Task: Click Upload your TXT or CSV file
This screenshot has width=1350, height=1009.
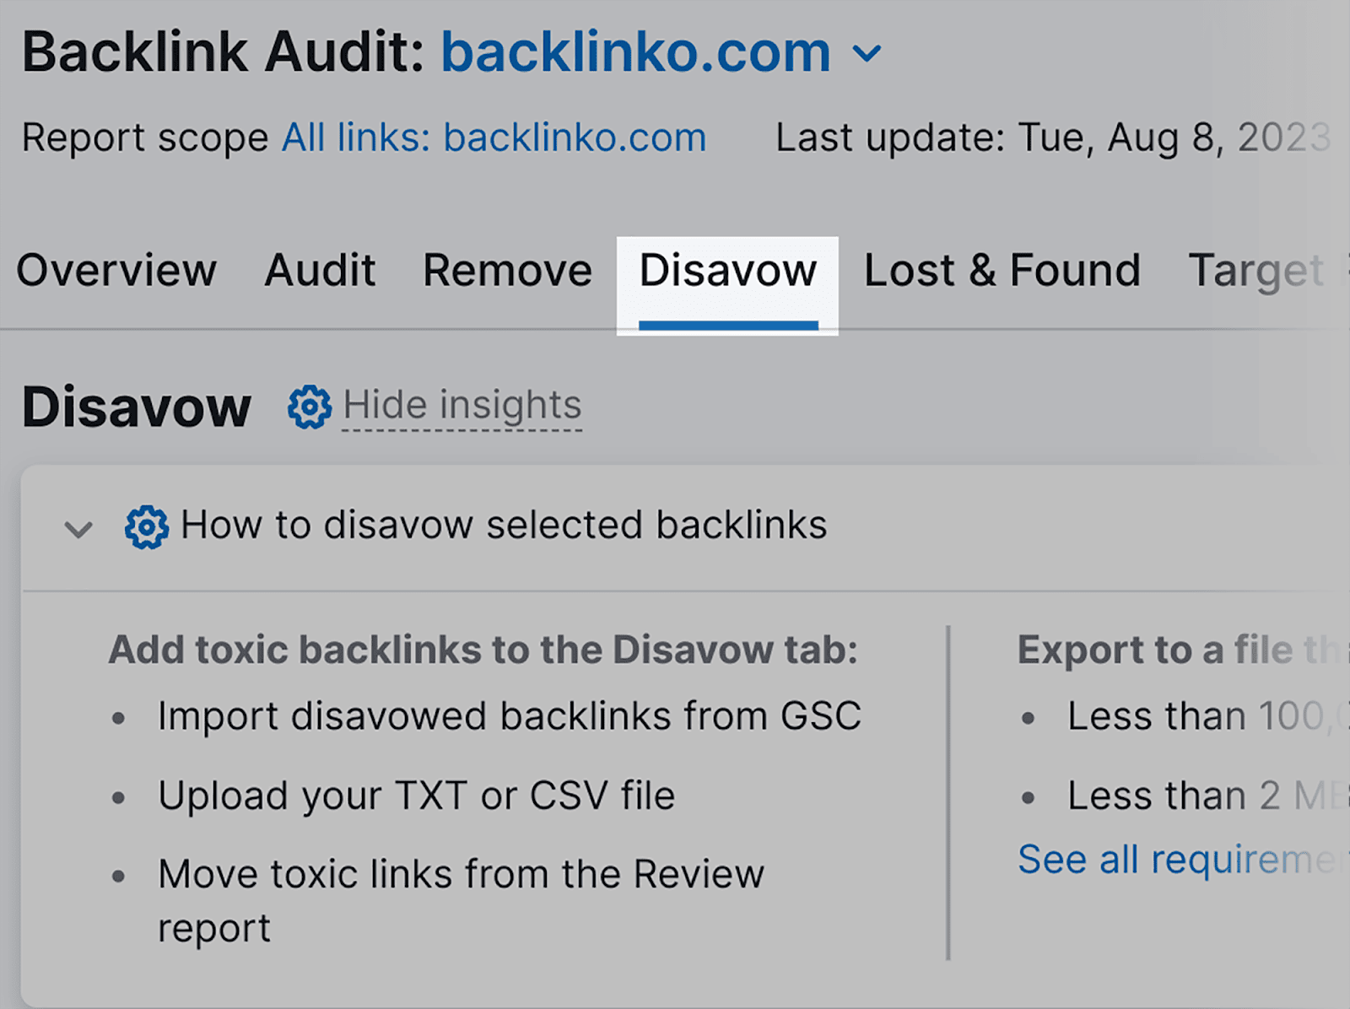Action: [x=416, y=796]
